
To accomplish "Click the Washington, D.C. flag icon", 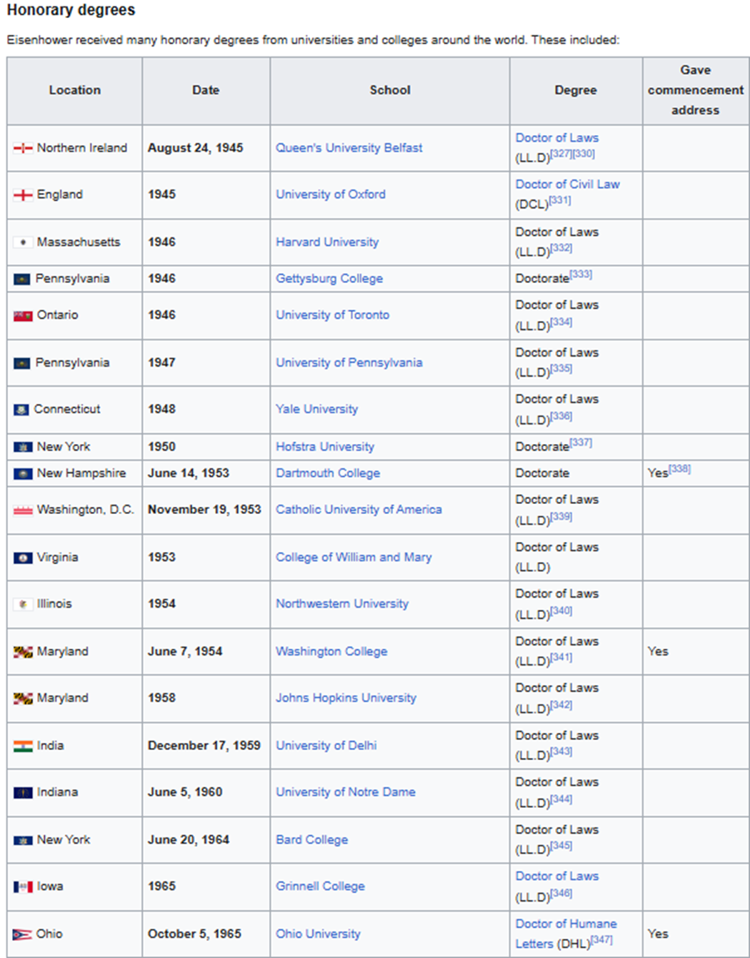I will click(x=23, y=510).
